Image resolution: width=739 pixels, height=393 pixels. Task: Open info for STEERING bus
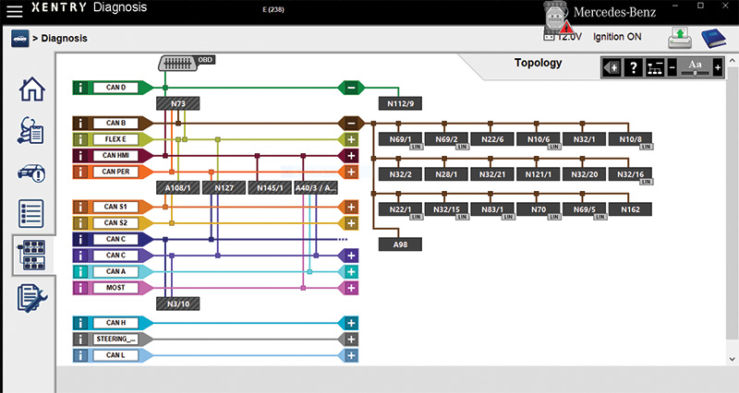[x=80, y=339]
